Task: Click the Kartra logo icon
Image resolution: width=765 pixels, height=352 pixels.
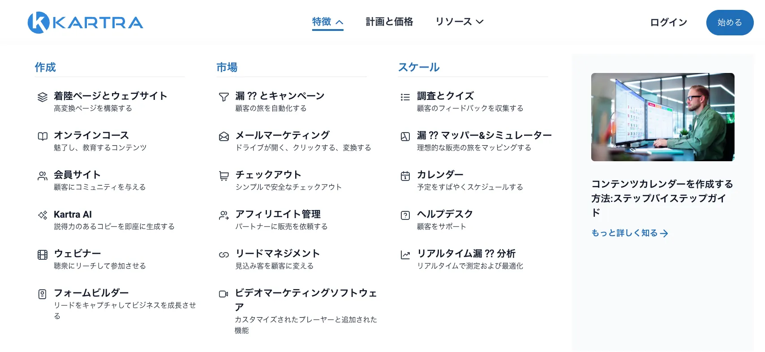Action: [39, 22]
